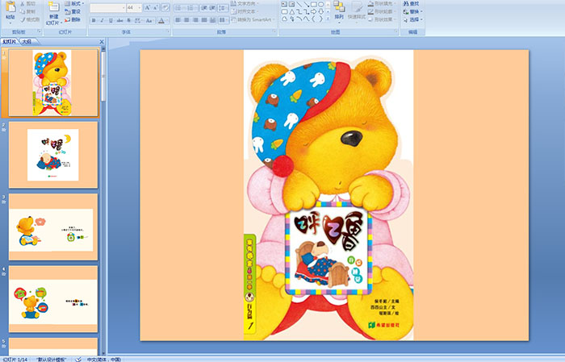Select the Down Arrow block shape
565x362 pixels.
point(320,12)
